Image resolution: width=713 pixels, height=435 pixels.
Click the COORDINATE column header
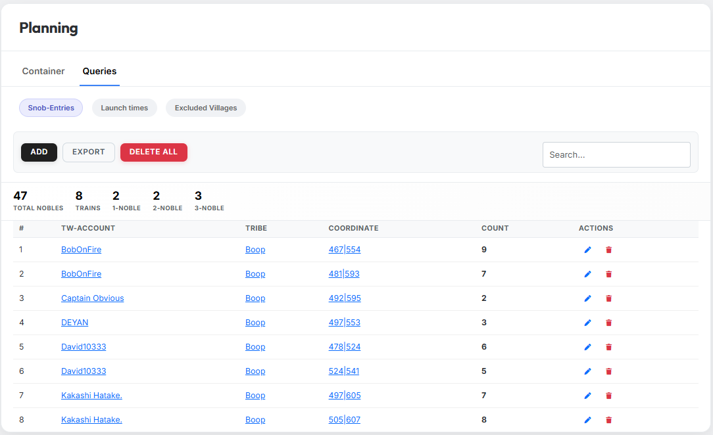click(353, 229)
